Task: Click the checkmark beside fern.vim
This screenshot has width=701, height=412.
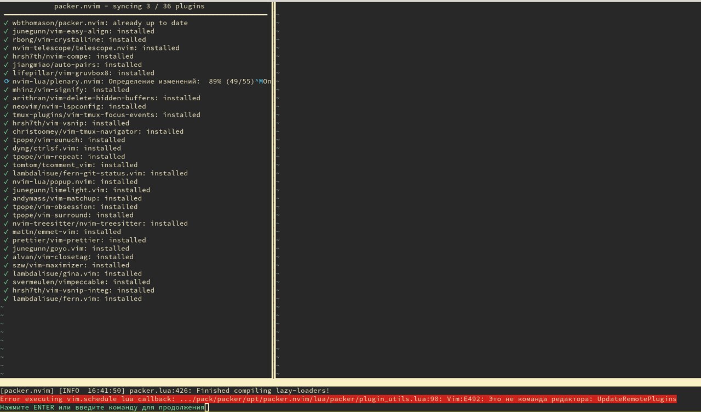Action: point(6,299)
